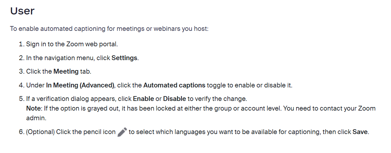Click the bold "Disable" word in step 5

(x=175, y=99)
